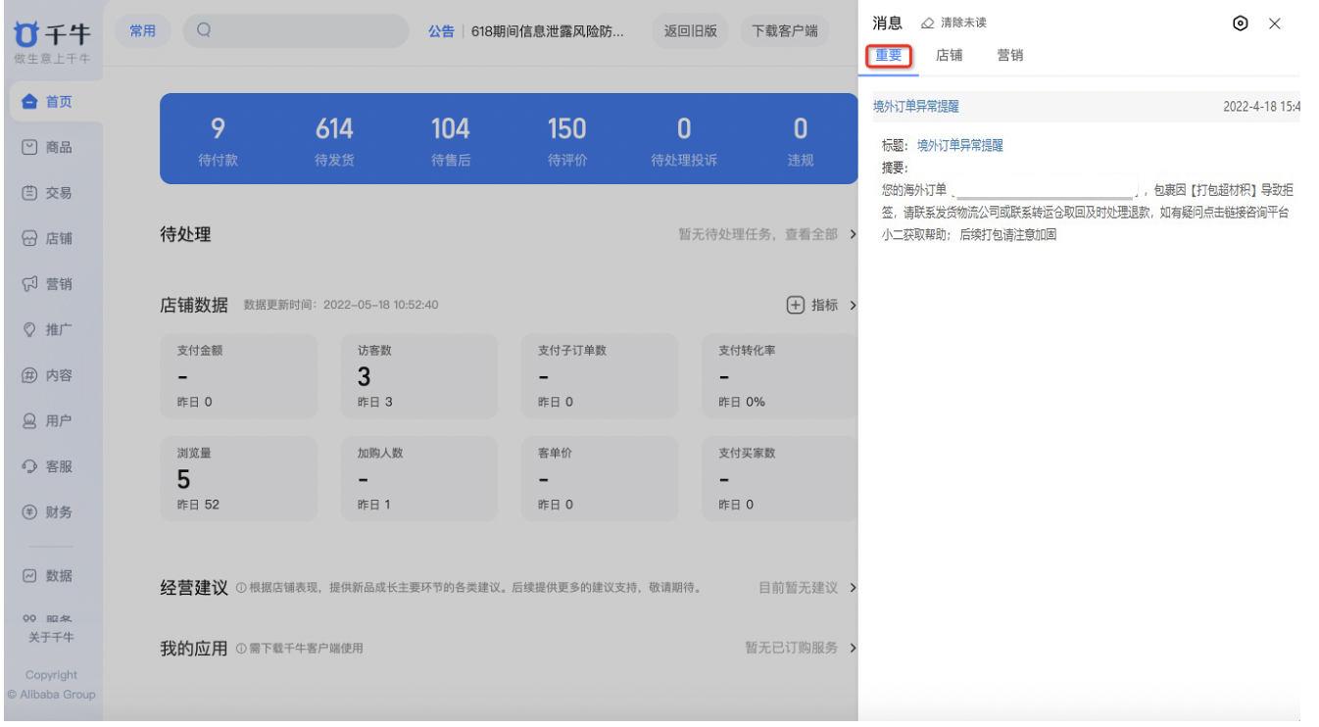1319x727 pixels.
Task: Expand 查看全部 pending tasks chevron
Action: (x=853, y=235)
